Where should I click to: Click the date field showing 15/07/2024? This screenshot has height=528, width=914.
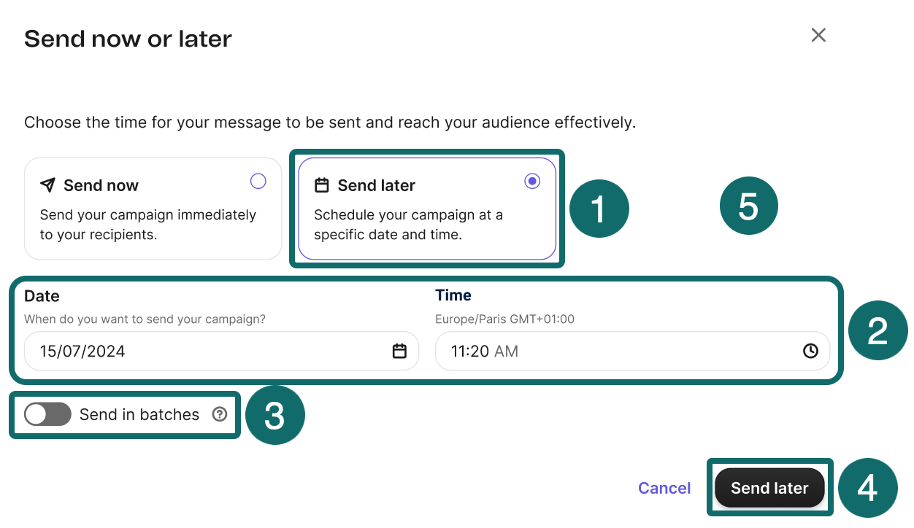coord(183,351)
